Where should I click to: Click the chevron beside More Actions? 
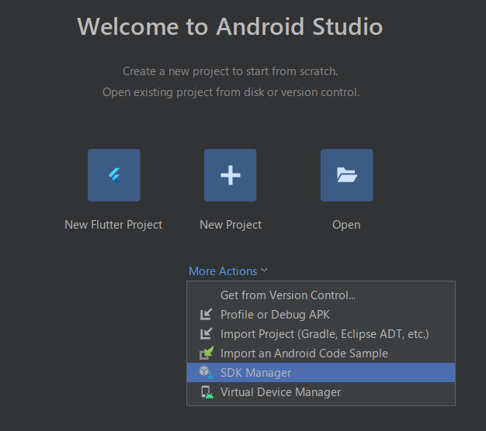tap(264, 271)
